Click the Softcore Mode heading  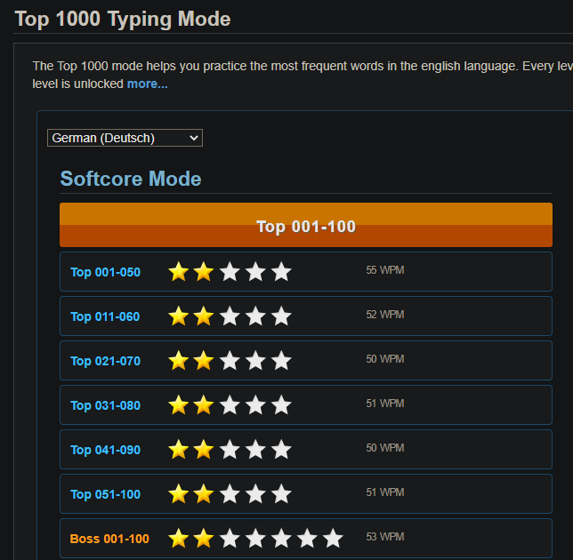(x=131, y=179)
